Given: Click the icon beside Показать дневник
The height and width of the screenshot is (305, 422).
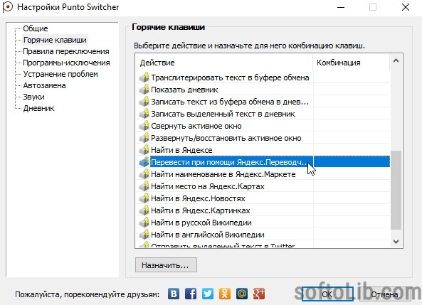Looking at the screenshot, I should 144,90.
